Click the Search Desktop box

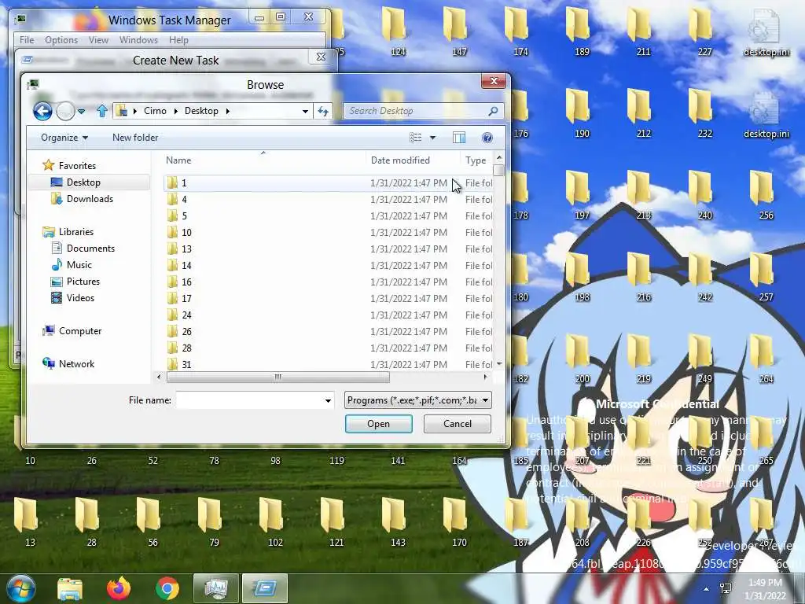click(417, 111)
